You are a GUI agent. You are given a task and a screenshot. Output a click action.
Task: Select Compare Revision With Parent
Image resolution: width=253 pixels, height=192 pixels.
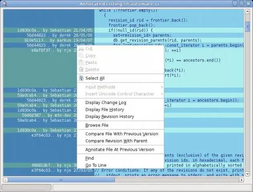120,141
